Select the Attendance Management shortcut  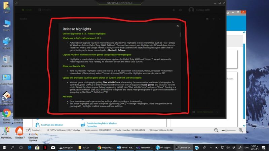pos(6,98)
